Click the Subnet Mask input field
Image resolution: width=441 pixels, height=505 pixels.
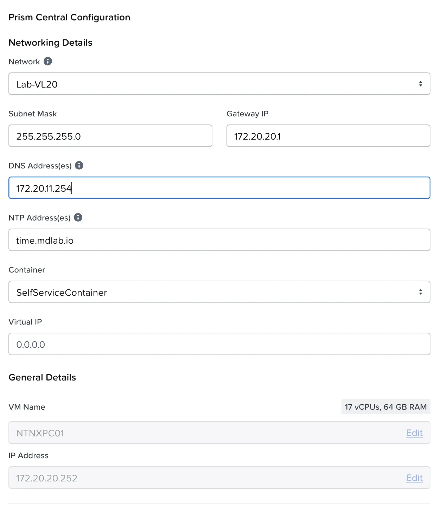pos(110,136)
